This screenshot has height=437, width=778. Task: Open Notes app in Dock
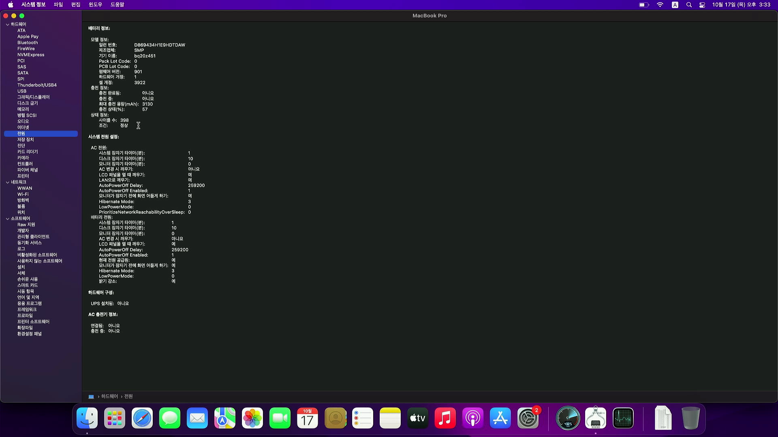(x=390, y=418)
